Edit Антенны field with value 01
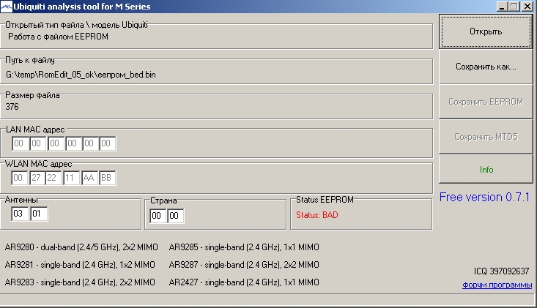The width and height of the screenshot is (537, 308). 39,214
